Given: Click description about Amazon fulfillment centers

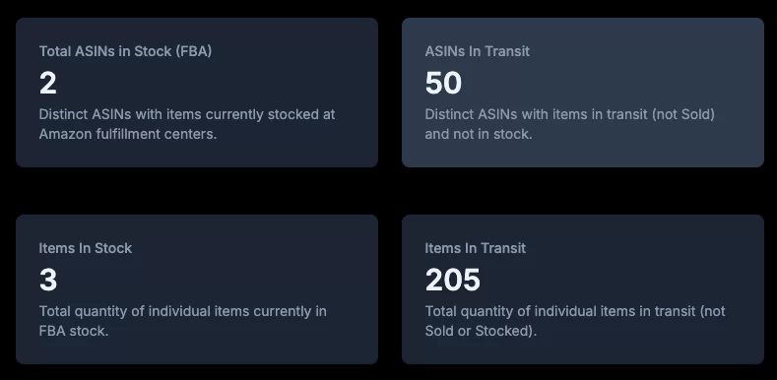Looking at the screenshot, I should 187,124.
